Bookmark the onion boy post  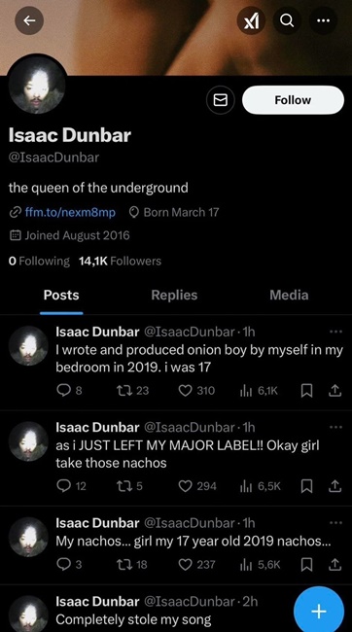click(307, 390)
